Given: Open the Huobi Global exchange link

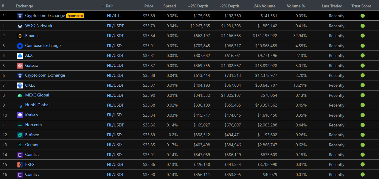Looking at the screenshot, I should [x=37, y=105].
